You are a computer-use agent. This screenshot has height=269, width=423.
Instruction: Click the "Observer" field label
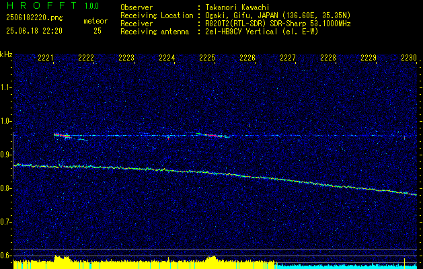[137, 7]
